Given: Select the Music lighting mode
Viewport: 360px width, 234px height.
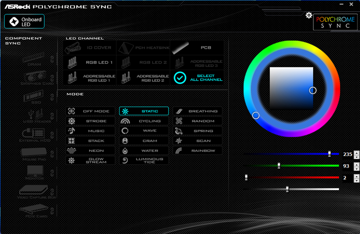Looking at the screenshot, I should 90,131.
